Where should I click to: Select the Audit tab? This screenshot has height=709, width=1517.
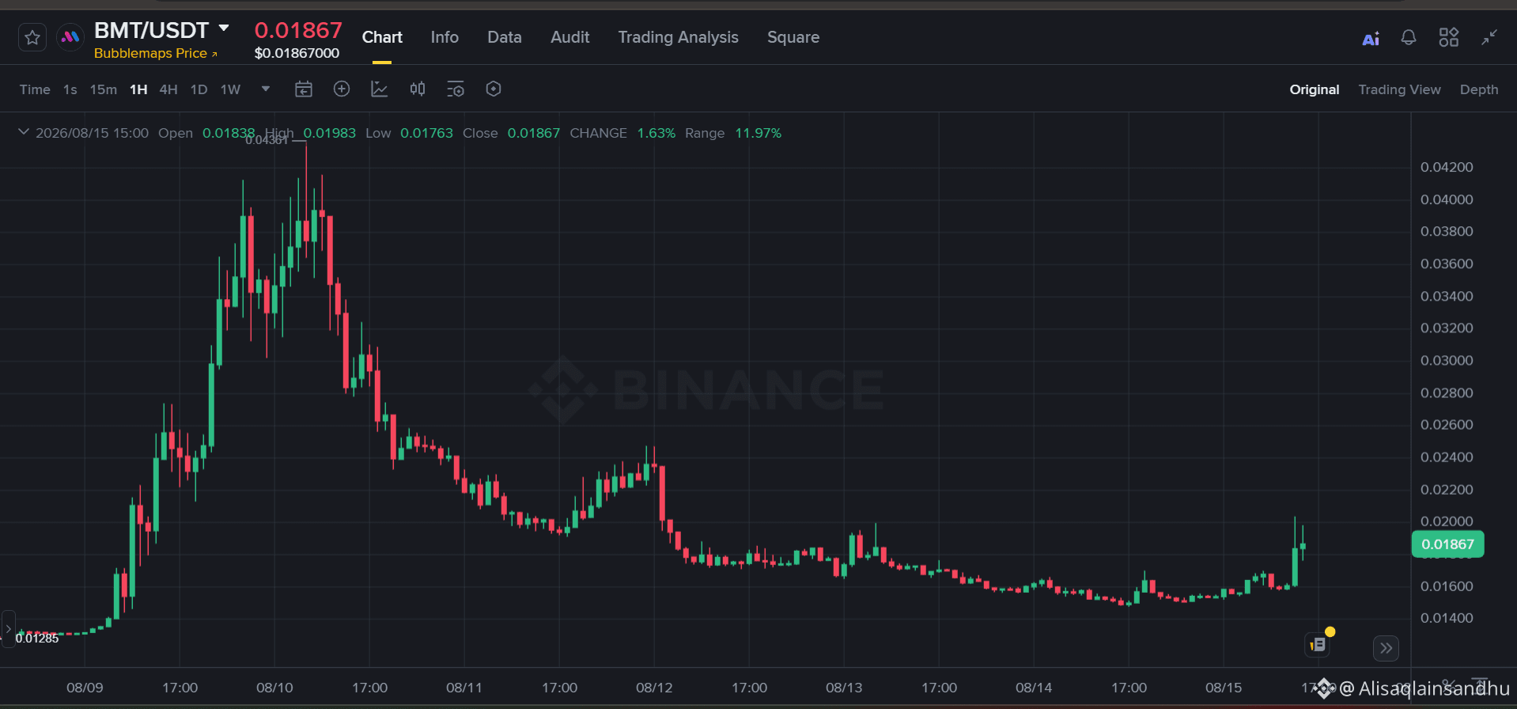[570, 37]
